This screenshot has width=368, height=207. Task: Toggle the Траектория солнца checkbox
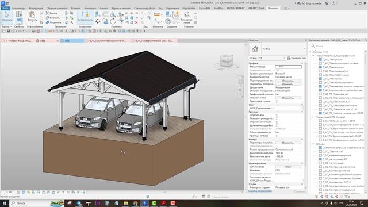(277, 101)
